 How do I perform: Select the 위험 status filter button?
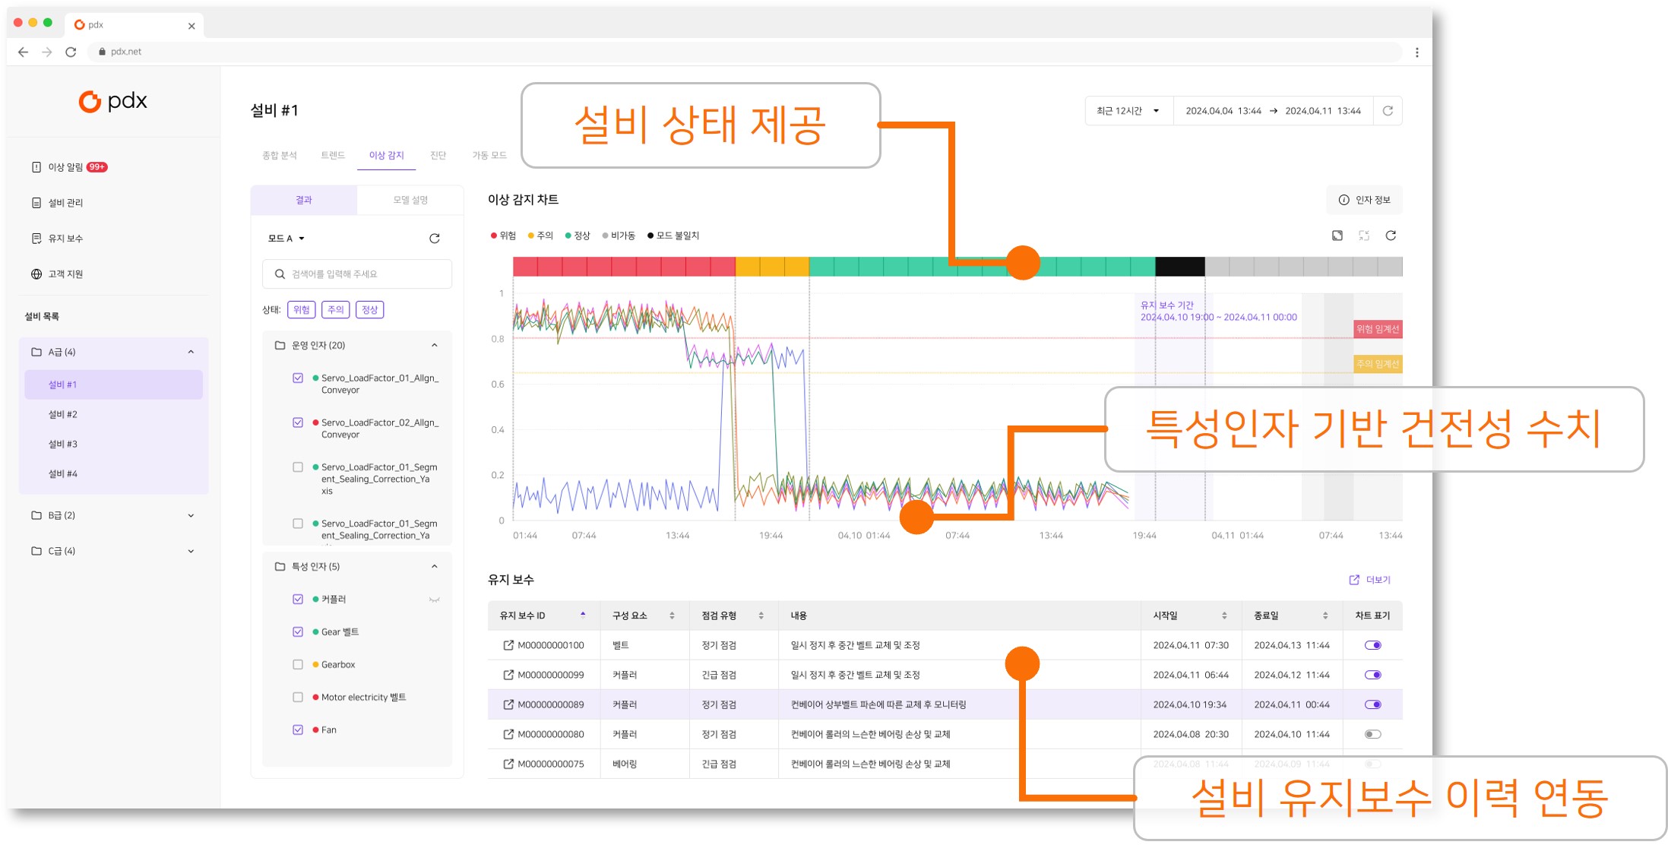coord(302,310)
